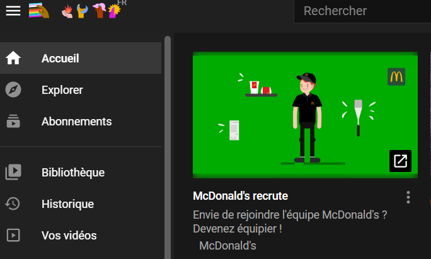Screen dimensions: 431x259
Task: Click the Rechercher search field
Action: click(362, 11)
